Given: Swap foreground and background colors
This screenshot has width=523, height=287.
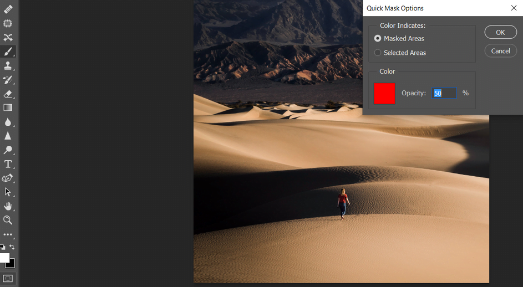Looking at the screenshot, I should [12, 247].
